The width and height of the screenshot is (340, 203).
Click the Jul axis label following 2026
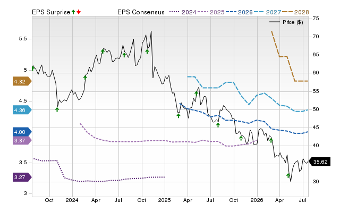(303, 200)
